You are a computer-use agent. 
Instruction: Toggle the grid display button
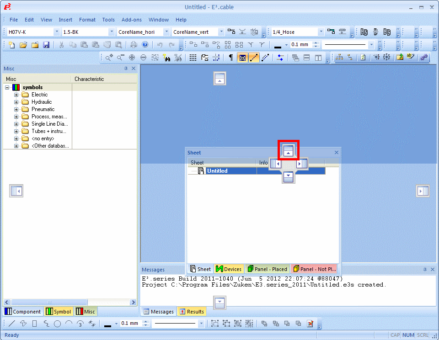pyautogui.click(x=193, y=58)
